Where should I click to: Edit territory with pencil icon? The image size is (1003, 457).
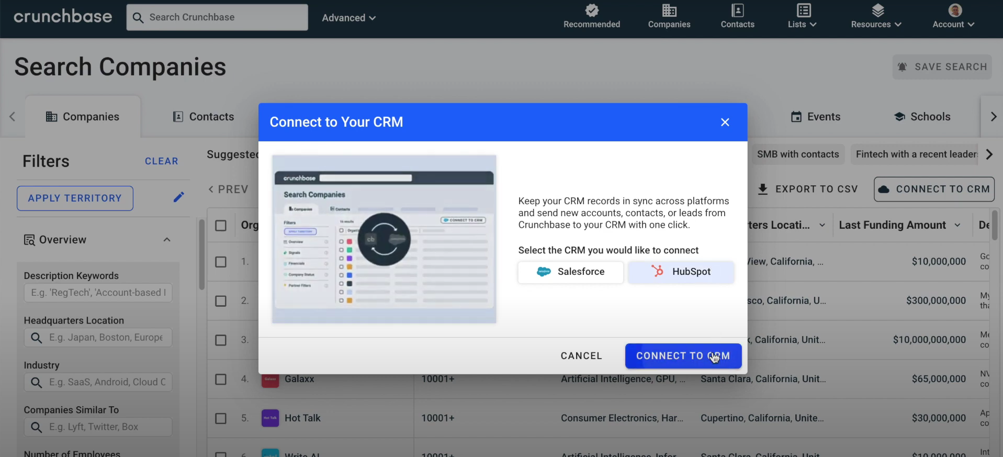pyautogui.click(x=178, y=197)
